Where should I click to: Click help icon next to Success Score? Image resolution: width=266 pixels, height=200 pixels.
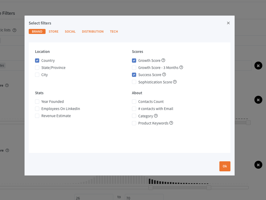[164, 74]
